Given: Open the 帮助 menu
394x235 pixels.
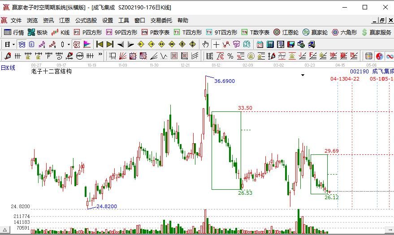Looking at the screenshot, I should pyautogui.click(x=183, y=20).
